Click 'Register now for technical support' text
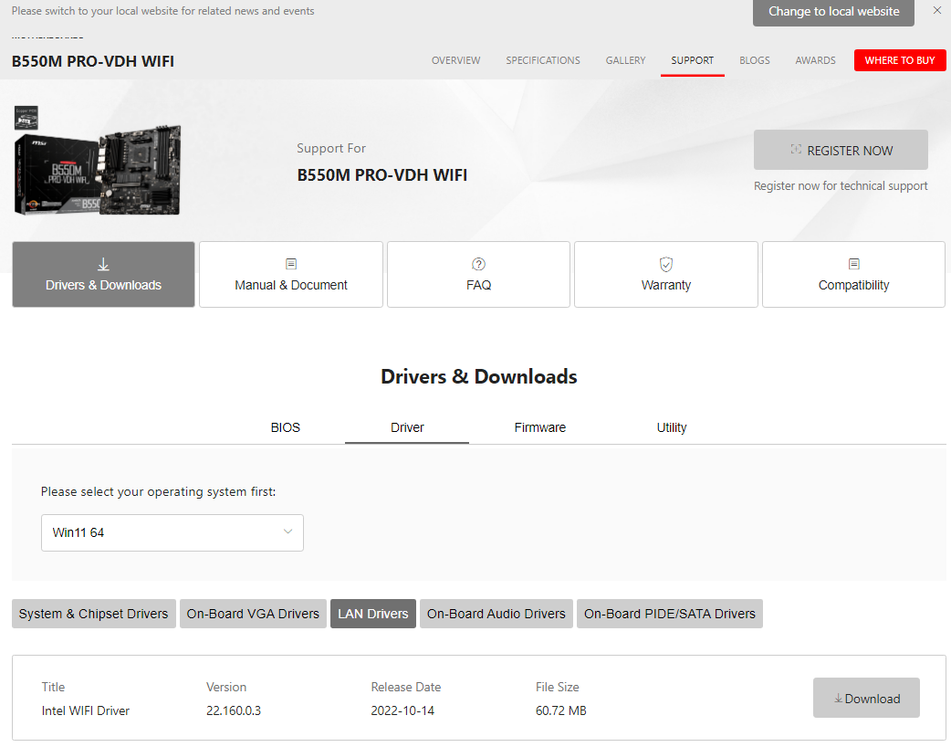 pos(841,185)
